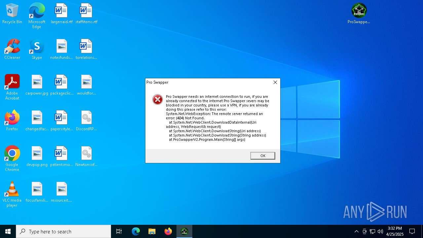Select the papersstyle document file

point(62,121)
